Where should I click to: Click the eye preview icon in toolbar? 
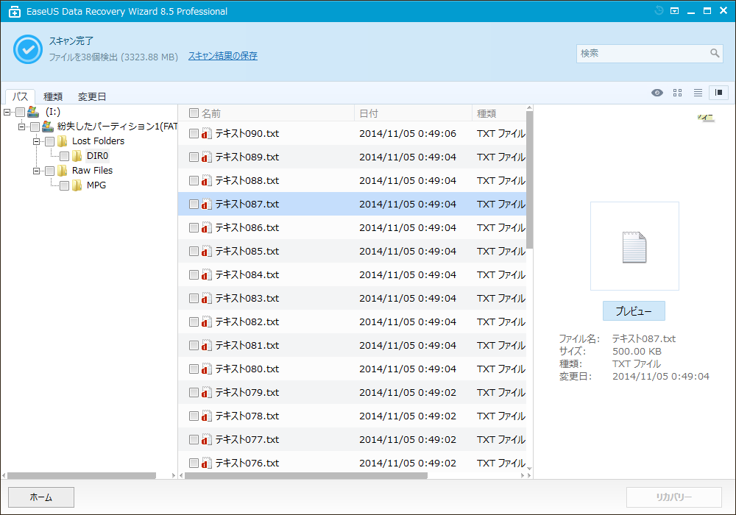pyautogui.click(x=657, y=93)
